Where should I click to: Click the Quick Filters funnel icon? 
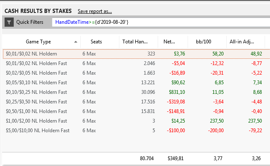[9, 22]
